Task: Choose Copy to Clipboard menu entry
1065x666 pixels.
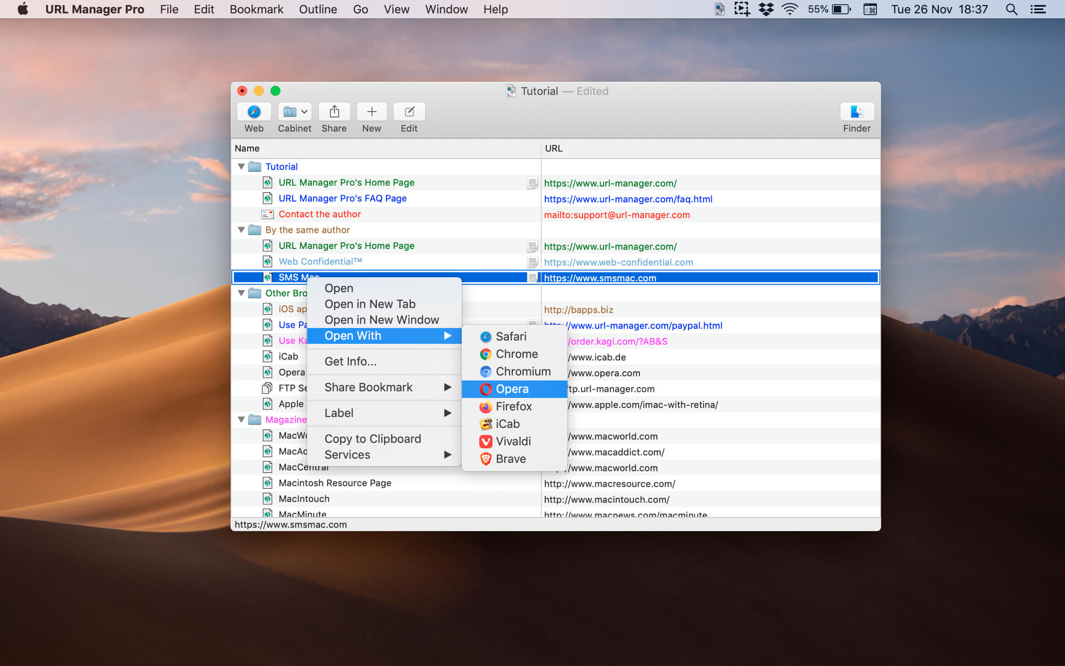Action: click(x=372, y=438)
